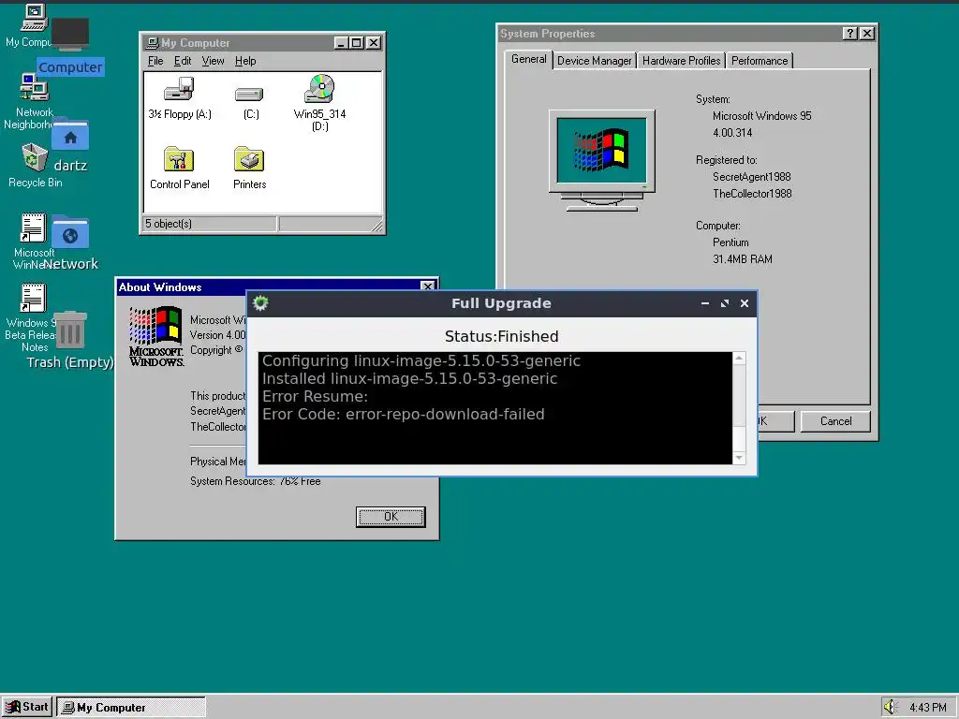959x719 pixels.
Task: Select the Trash (Empty) desktop icon
Action: pos(69,330)
